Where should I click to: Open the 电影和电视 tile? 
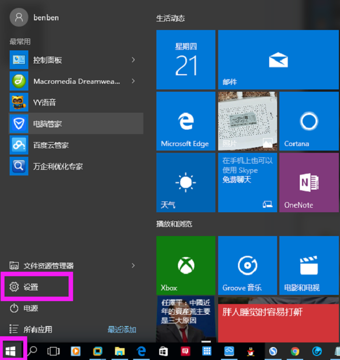pyautogui.click(x=309, y=265)
